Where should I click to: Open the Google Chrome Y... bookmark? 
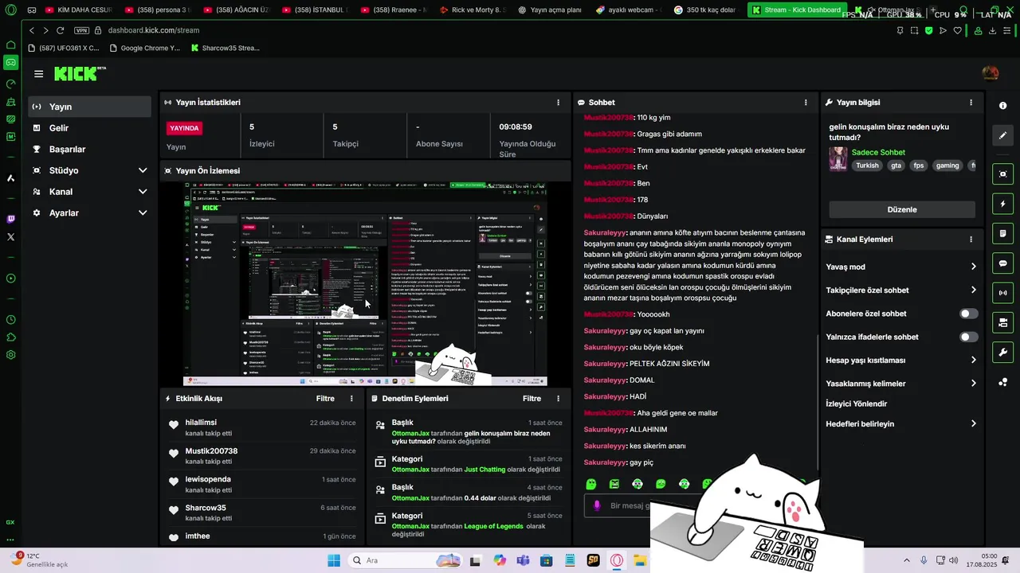(144, 48)
